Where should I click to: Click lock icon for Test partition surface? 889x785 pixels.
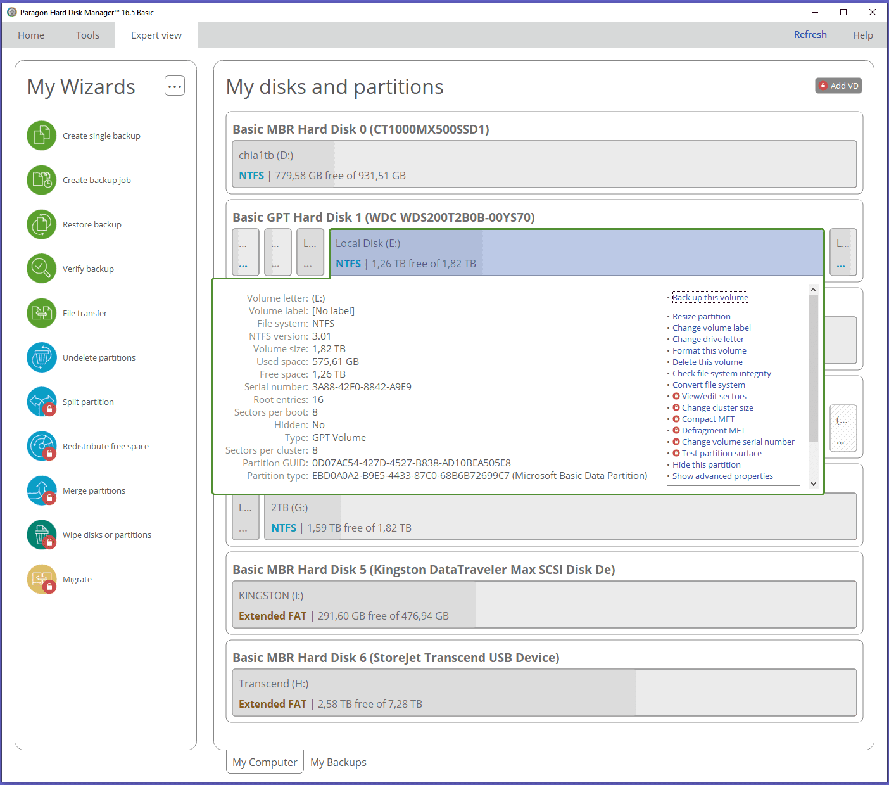(x=676, y=454)
